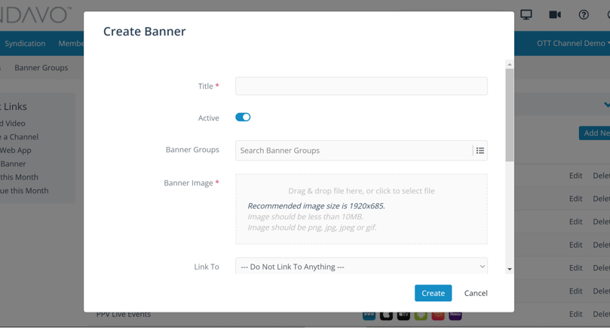Click Cancel in Create Banner dialog
610x329 pixels.
coord(475,293)
